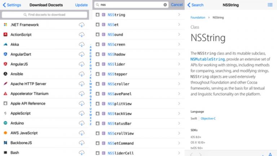Download the Apache HTTP Server docset
277x156 pixels.
[x=82, y=84]
